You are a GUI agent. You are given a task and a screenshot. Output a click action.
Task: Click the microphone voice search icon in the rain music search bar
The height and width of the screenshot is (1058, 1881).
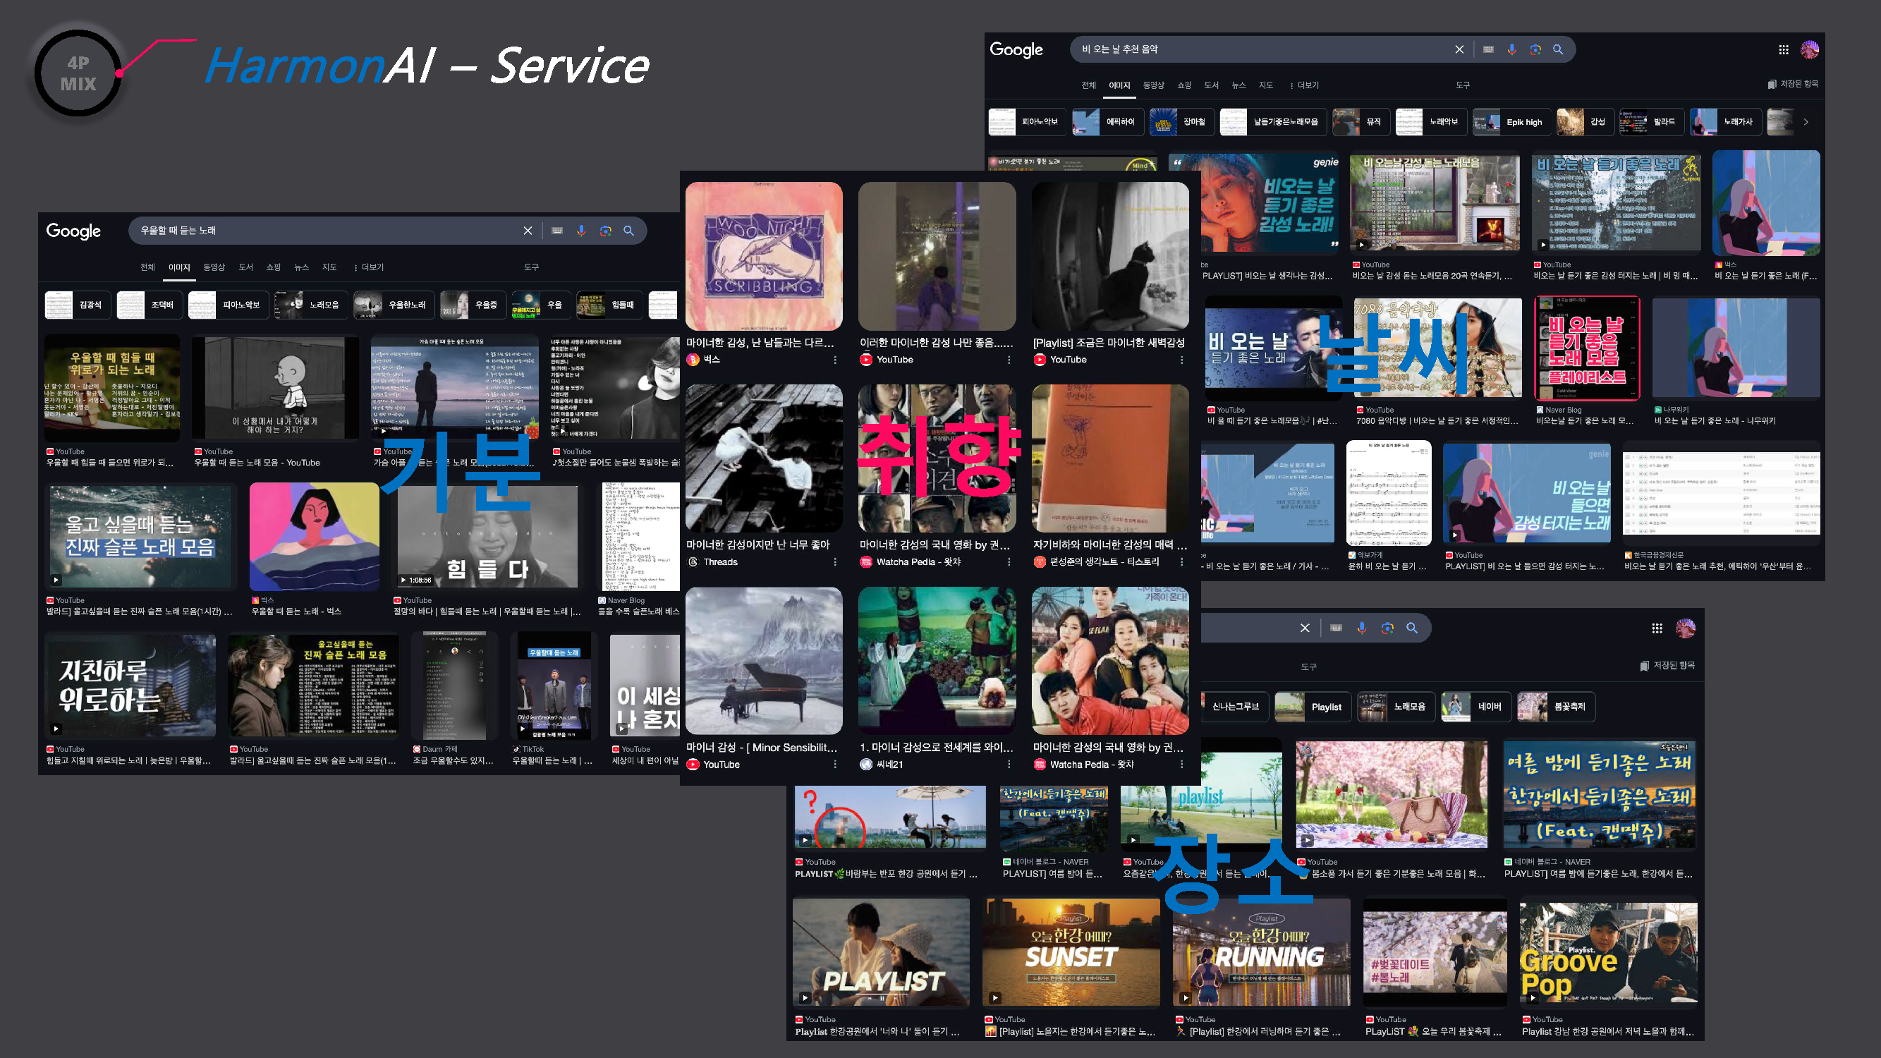(1511, 49)
